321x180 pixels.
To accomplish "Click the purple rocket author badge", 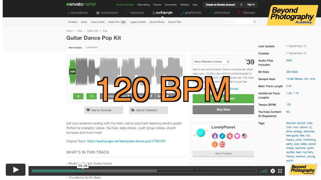I will [215, 136].
